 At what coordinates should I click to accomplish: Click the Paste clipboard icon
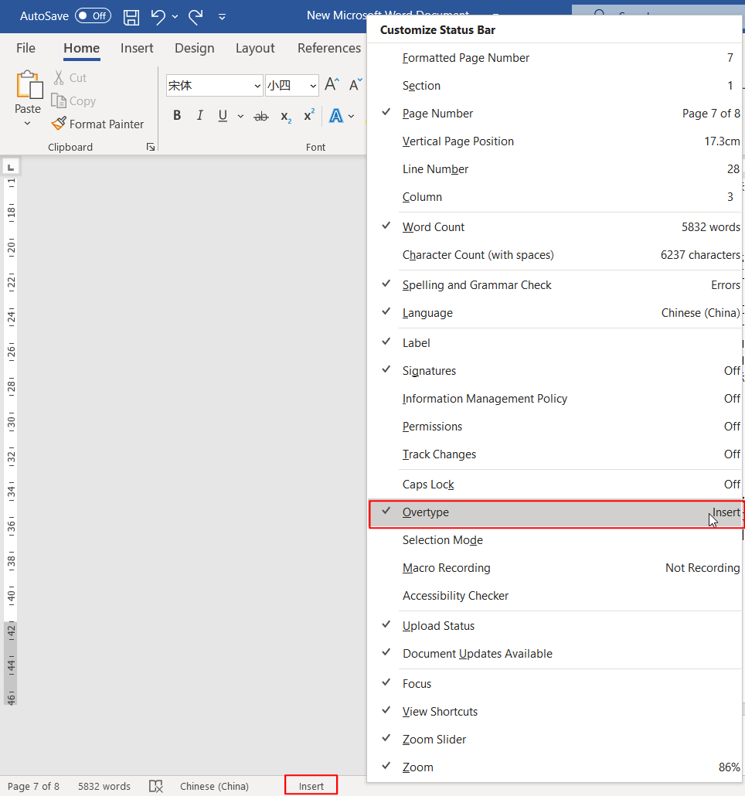pos(29,85)
